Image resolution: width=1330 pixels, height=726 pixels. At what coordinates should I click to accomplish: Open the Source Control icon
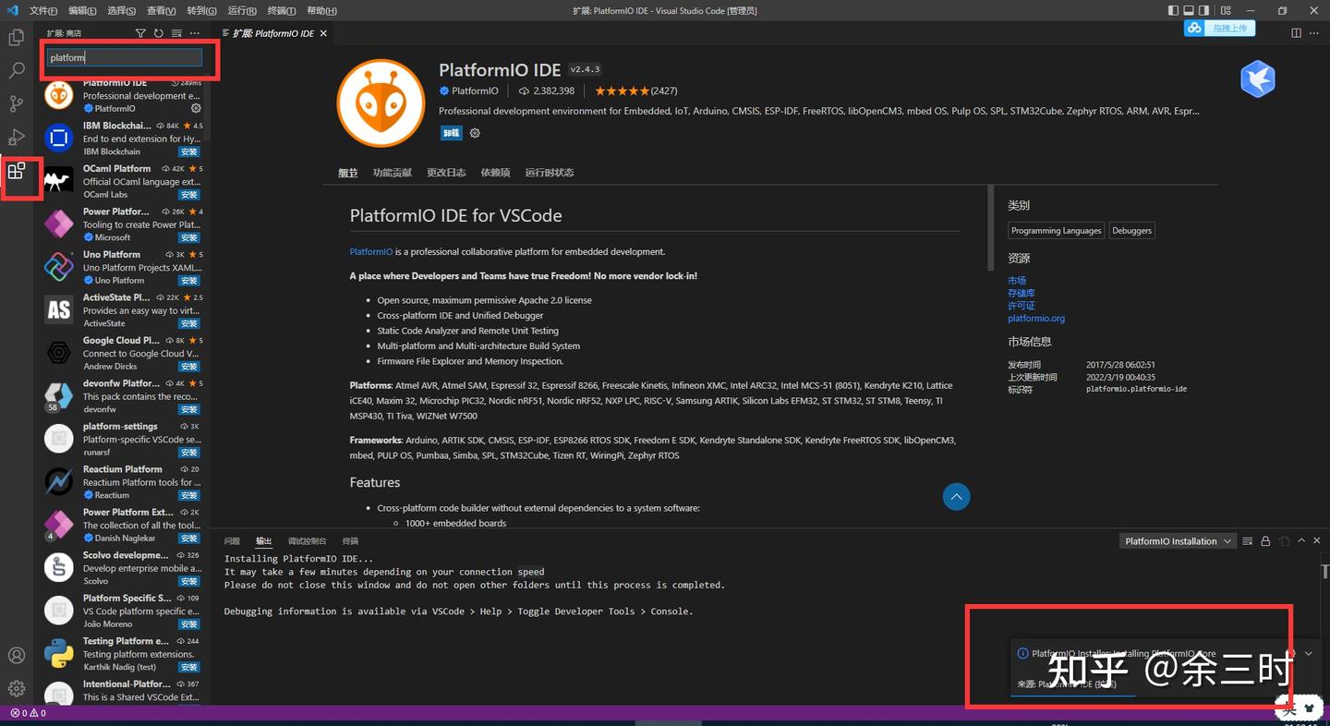coord(17,103)
